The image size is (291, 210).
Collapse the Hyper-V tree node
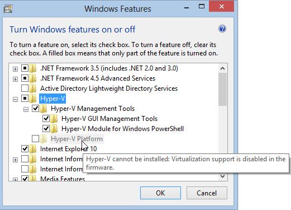tap(15, 99)
